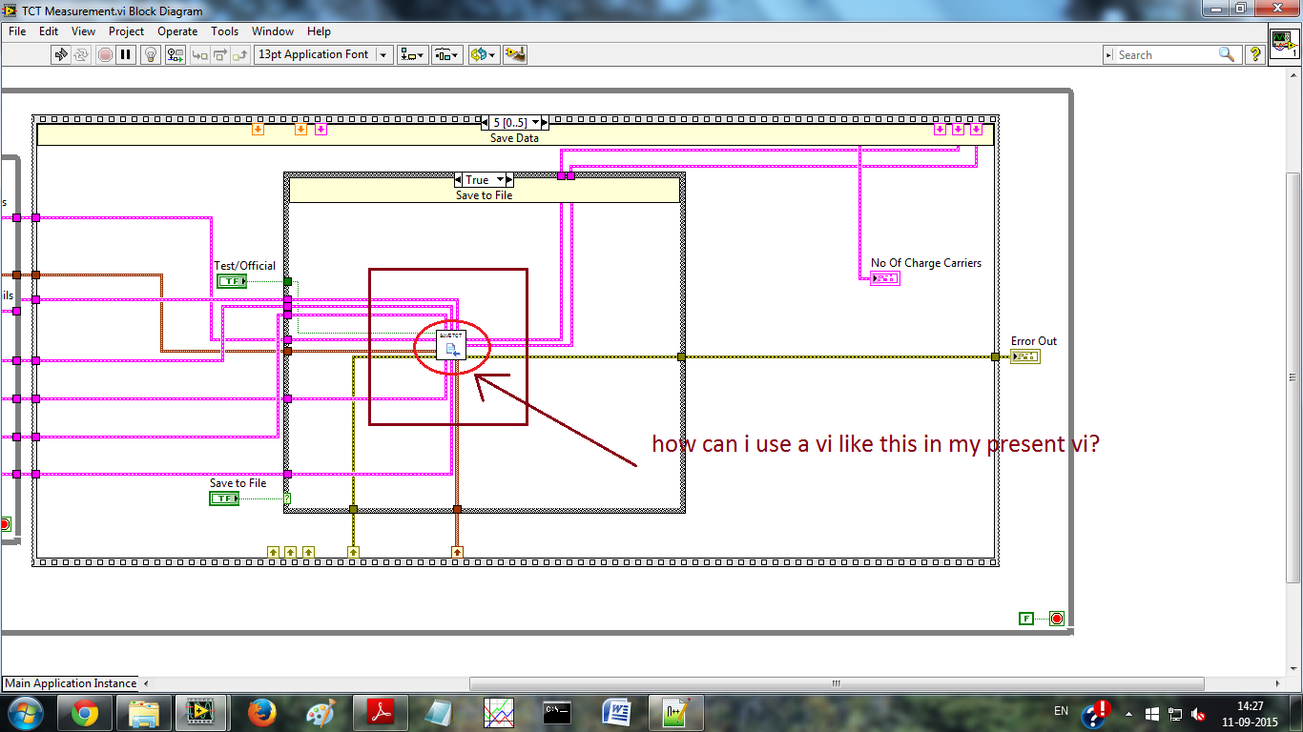Click into the Search field
This screenshot has height=732, width=1303.
pyautogui.click(x=1164, y=55)
